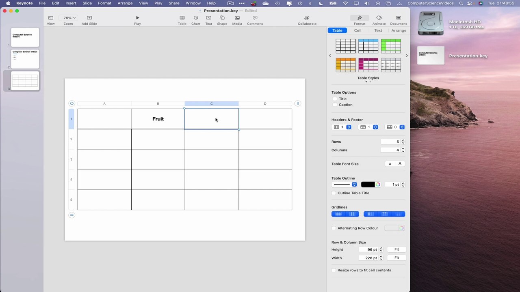Image resolution: width=520 pixels, height=292 pixels.
Task: Open the Document inspector
Action: pos(399,20)
